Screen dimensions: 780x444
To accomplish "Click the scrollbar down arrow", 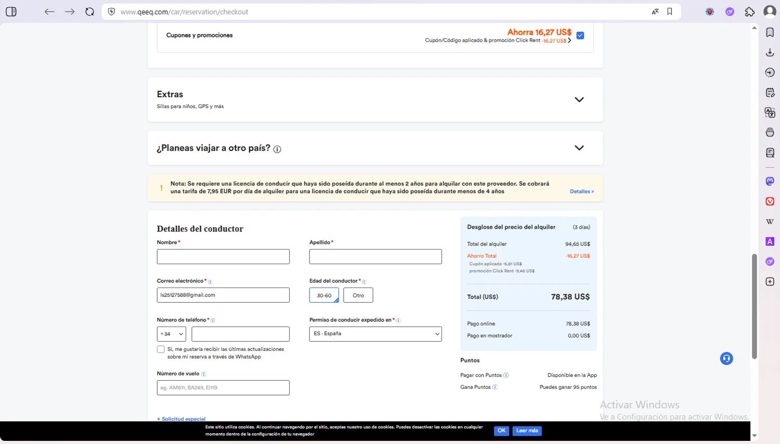I will 755,436.
